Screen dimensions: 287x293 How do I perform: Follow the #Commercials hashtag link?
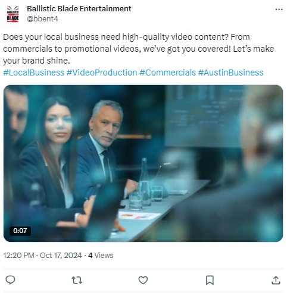point(168,73)
